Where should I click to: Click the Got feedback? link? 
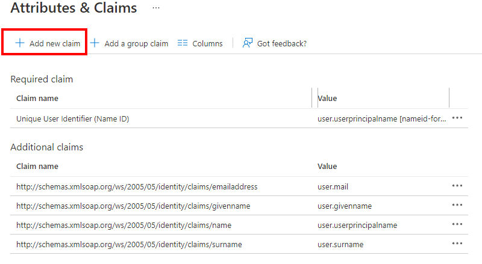282,43
